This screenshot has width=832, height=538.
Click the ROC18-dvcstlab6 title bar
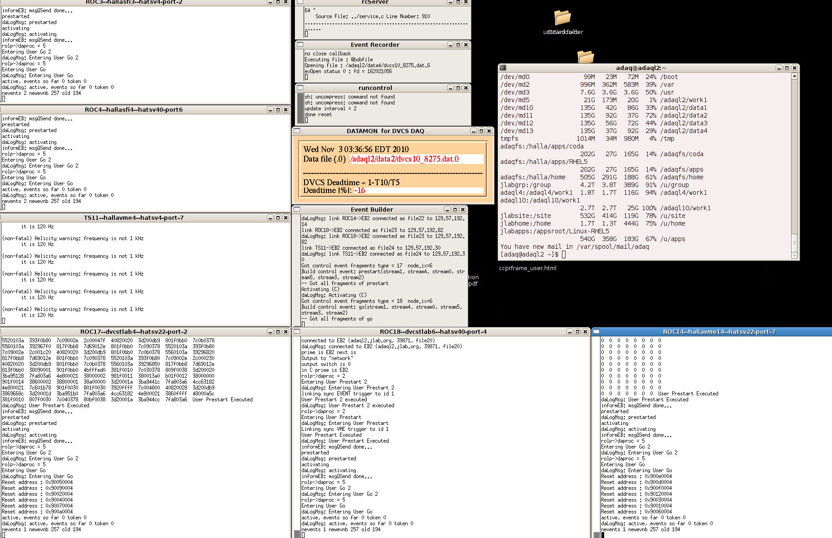433,331
